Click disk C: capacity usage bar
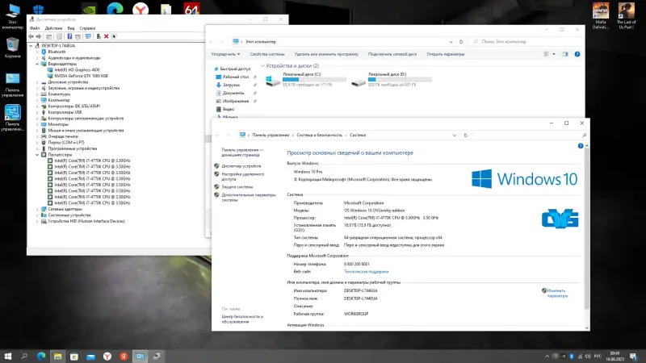Screen dimensions: 646x363 (x=314, y=79)
